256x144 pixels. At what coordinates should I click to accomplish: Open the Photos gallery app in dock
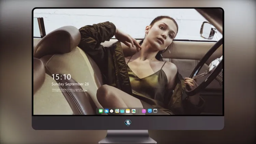[x=133, y=111]
